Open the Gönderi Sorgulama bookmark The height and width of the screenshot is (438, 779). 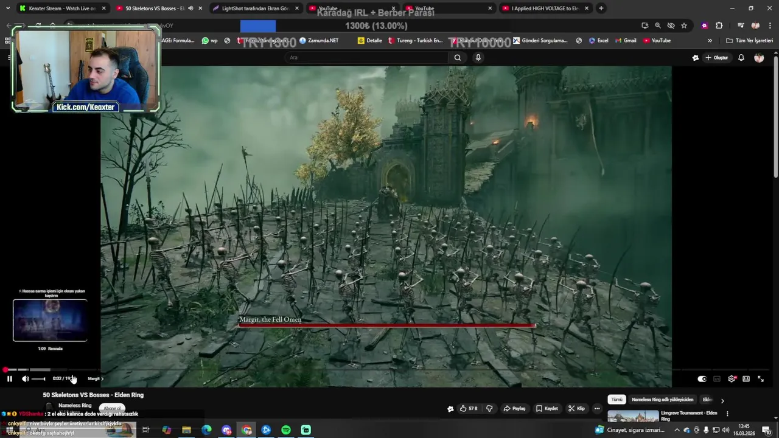pos(540,41)
